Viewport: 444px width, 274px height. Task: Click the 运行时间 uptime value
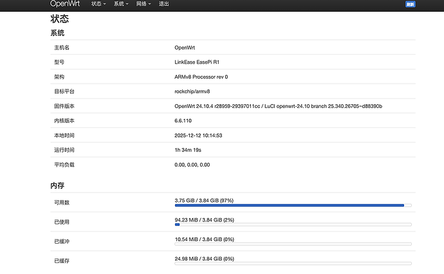(188, 150)
